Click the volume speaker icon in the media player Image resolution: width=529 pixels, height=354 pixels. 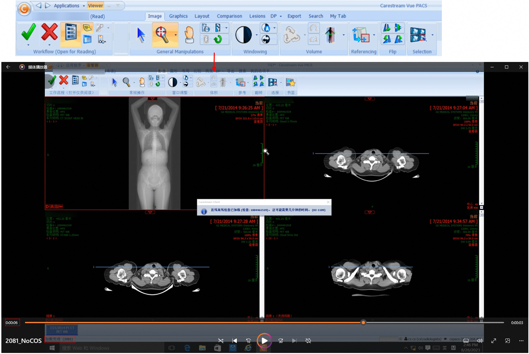pos(480,341)
